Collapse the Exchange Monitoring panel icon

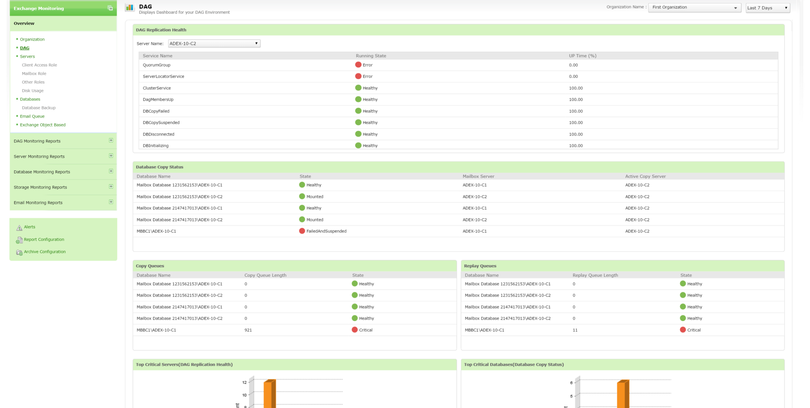click(110, 8)
